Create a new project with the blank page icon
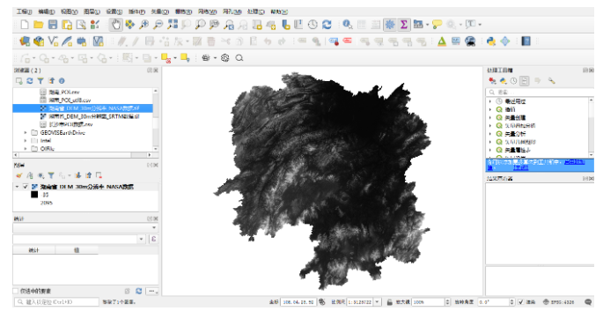The height and width of the screenshot is (326, 603). pos(25,25)
